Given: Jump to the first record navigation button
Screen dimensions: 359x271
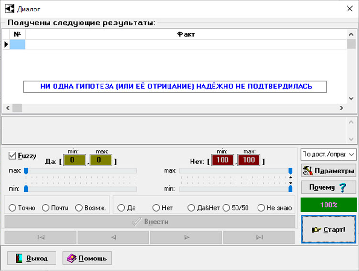Looking at the screenshot, I should [41, 237].
